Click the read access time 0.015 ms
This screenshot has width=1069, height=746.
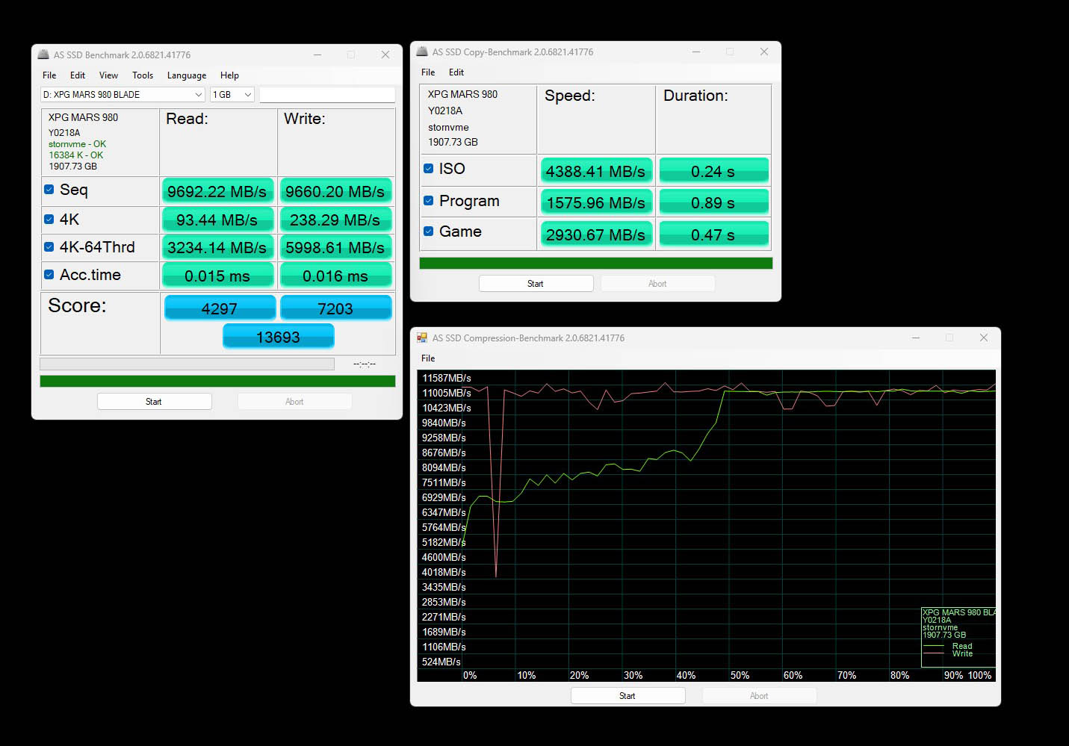click(x=217, y=276)
